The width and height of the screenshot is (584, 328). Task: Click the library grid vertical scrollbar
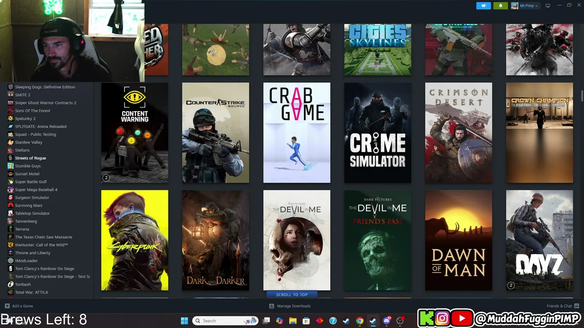coord(582,96)
